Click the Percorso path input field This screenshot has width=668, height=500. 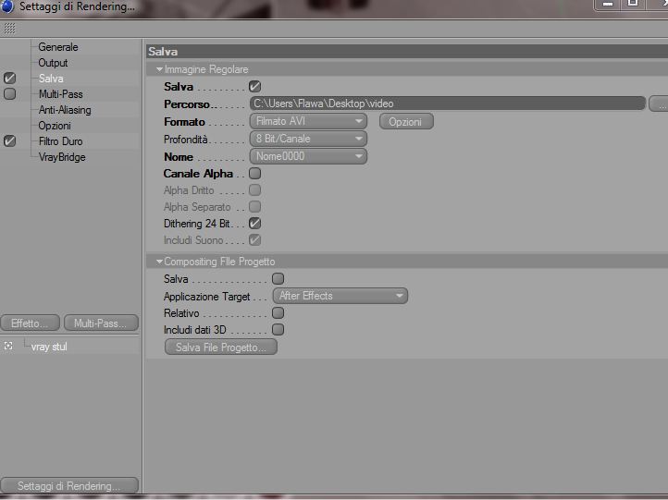[x=447, y=104]
